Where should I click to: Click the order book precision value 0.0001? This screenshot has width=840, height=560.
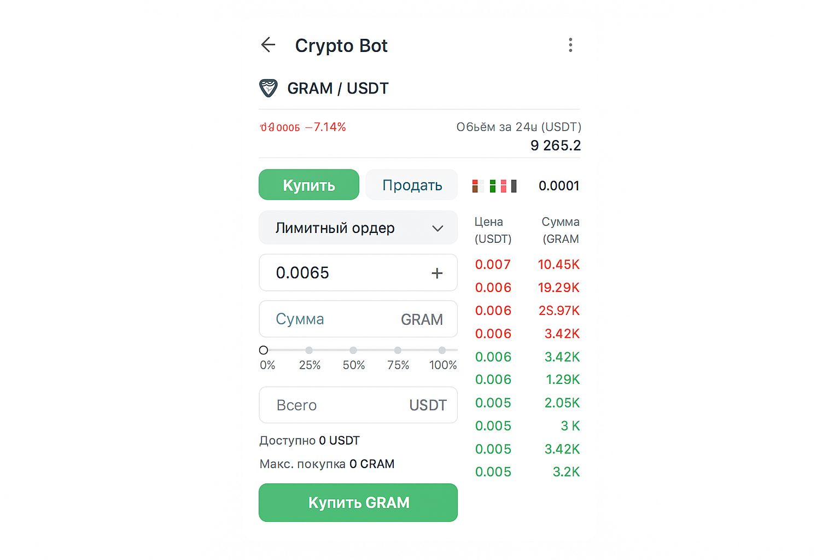point(558,186)
